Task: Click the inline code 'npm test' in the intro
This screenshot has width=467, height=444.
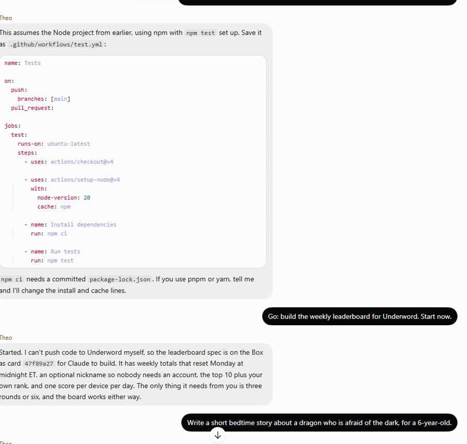Action: [200, 33]
